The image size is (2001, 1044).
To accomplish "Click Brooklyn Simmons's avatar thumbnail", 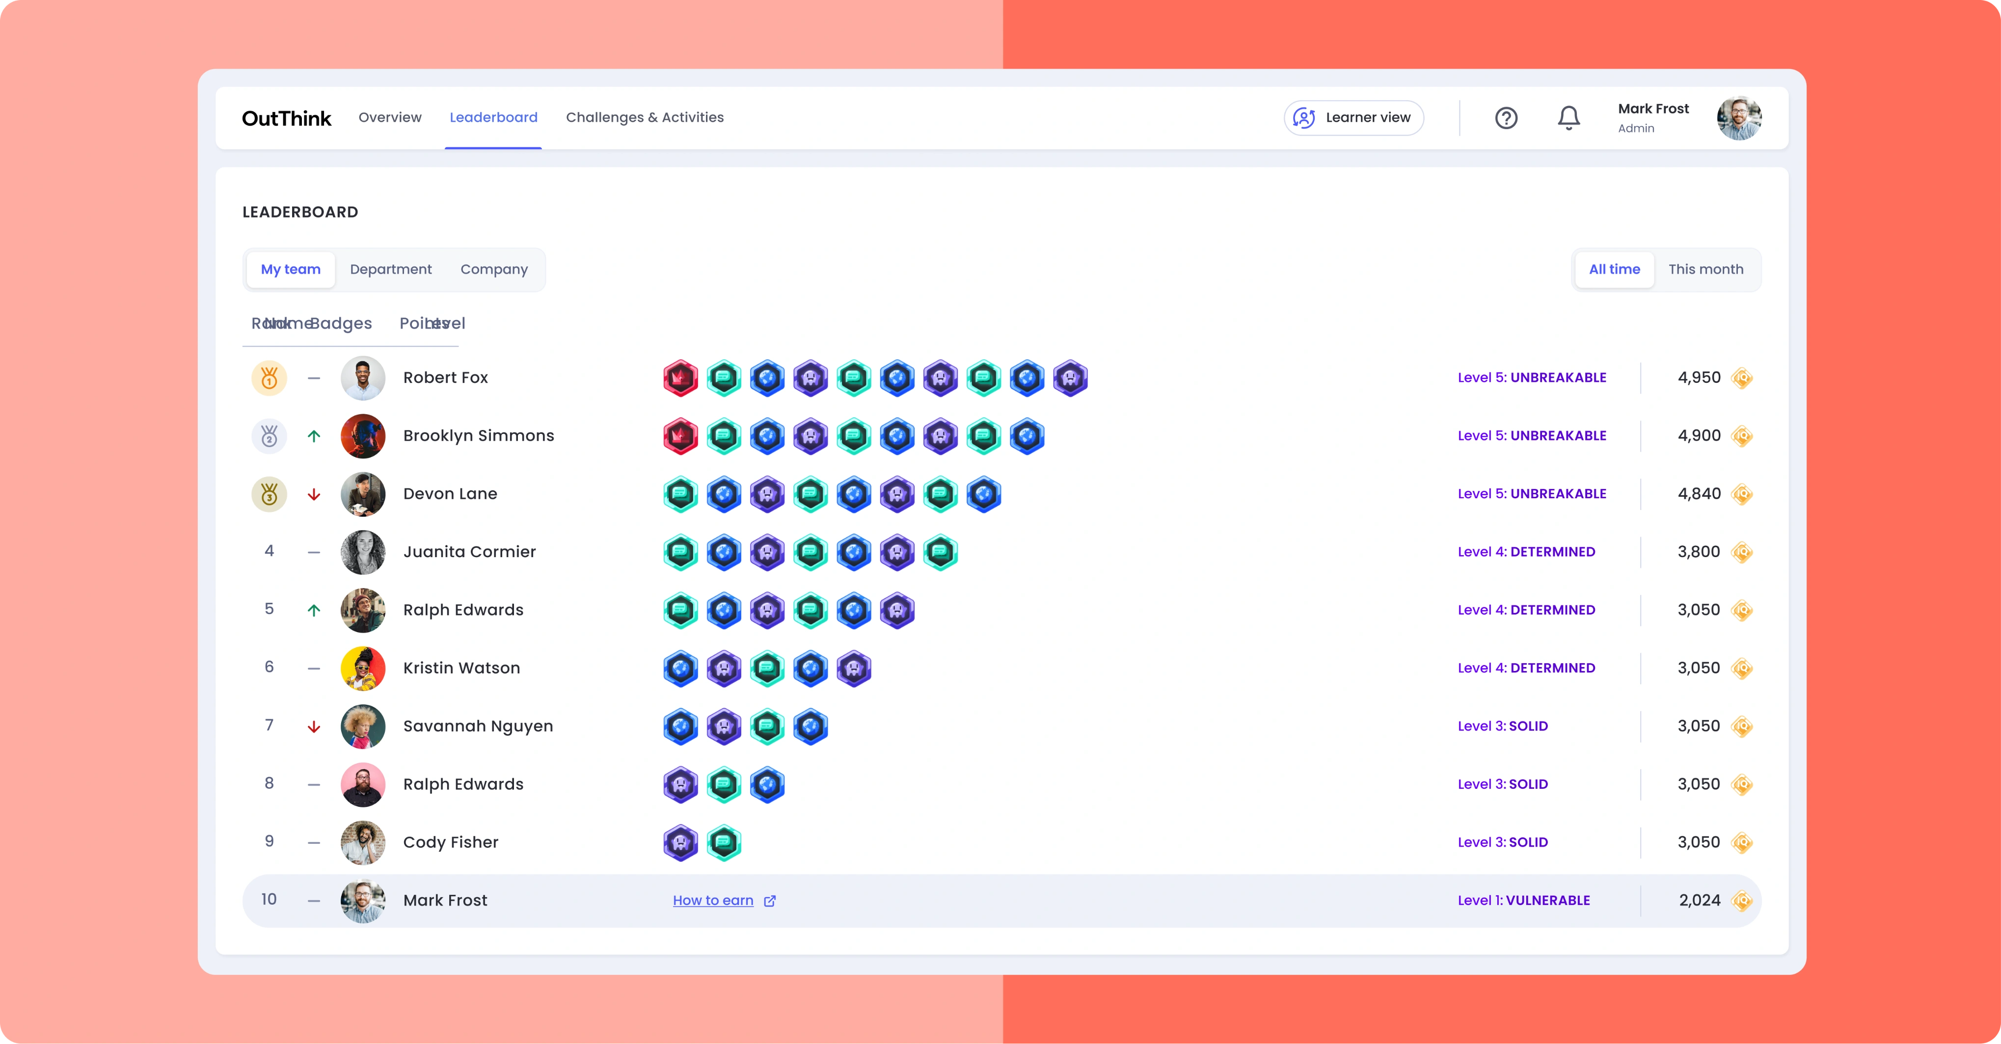I will [363, 436].
